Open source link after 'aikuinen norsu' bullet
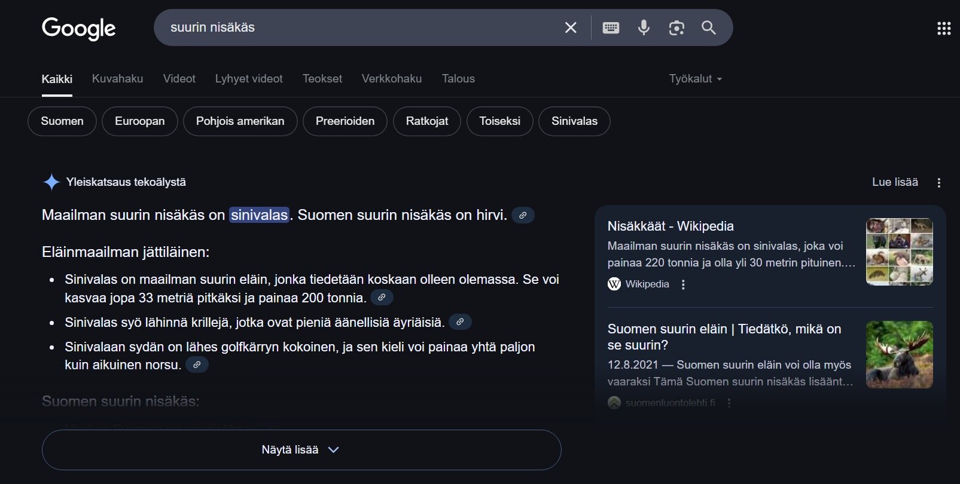 click(x=197, y=364)
